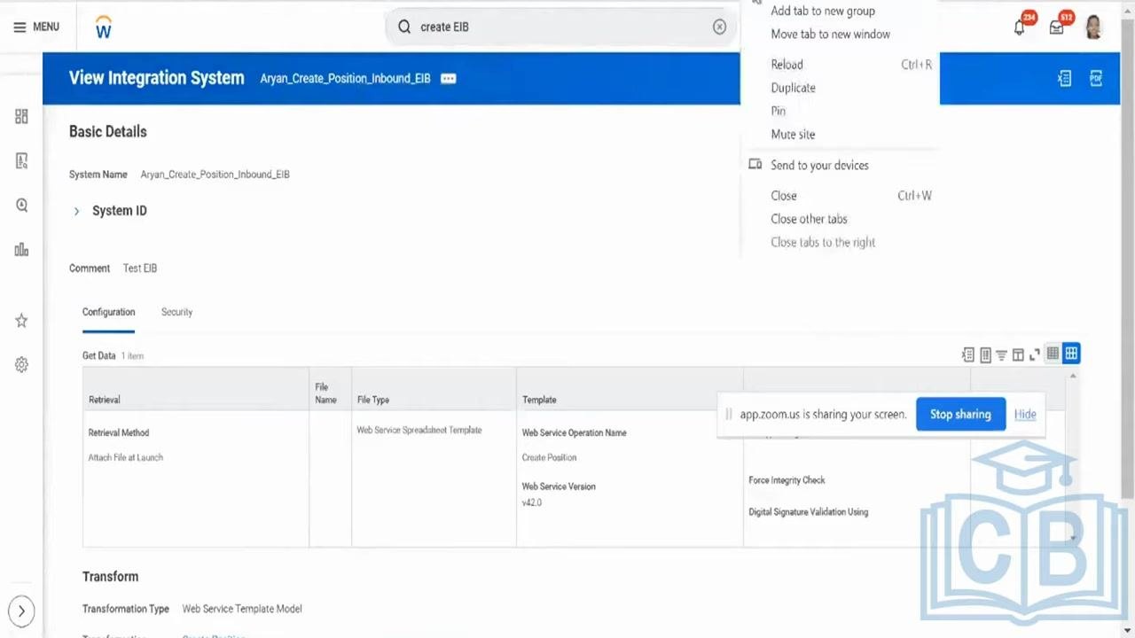Switch Get Data grid to expanded view
Viewport: 1135px width, 638px height.
[1071, 354]
